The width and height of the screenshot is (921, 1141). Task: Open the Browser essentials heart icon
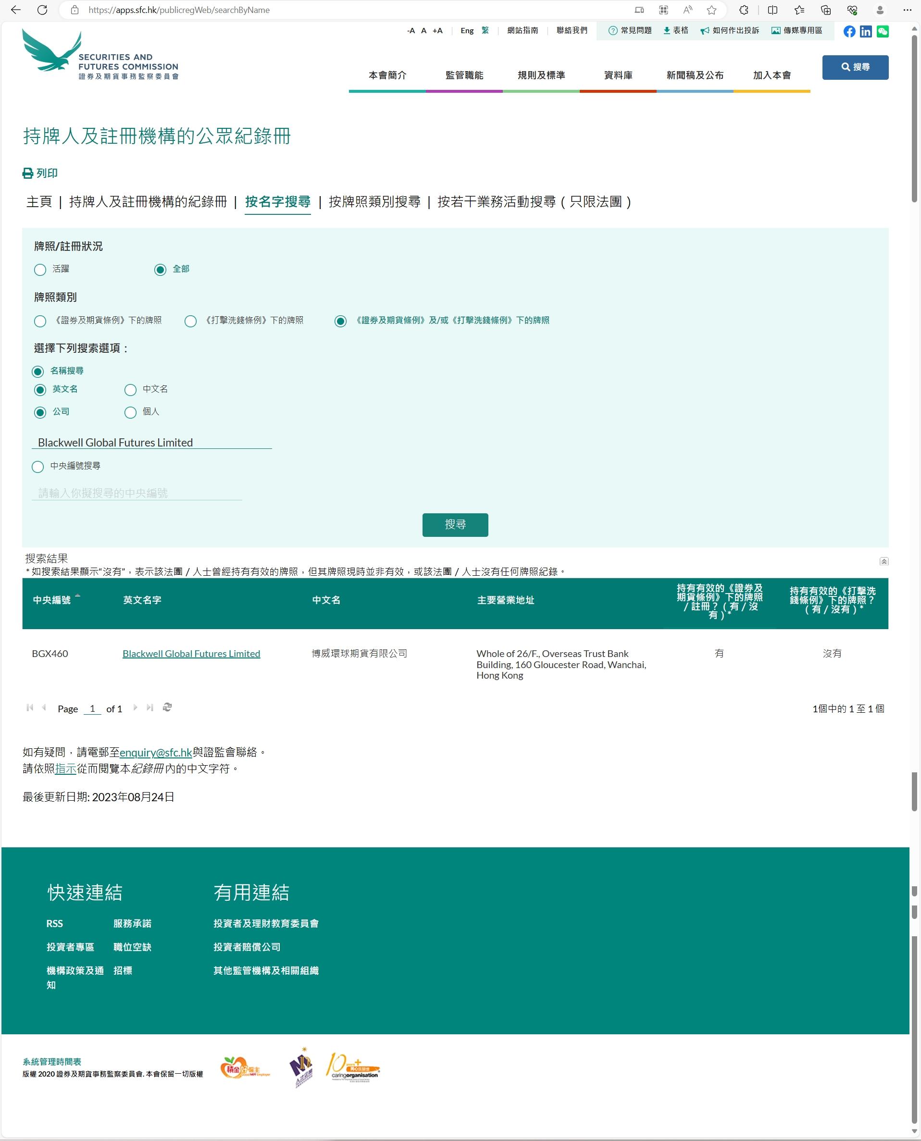tap(852, 10)
